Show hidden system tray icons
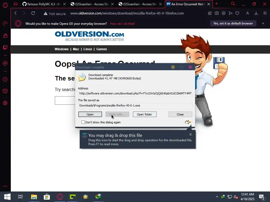 tap(217, 197)
